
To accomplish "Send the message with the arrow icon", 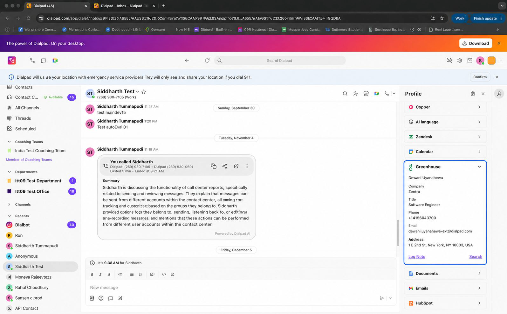I will 382,298.
